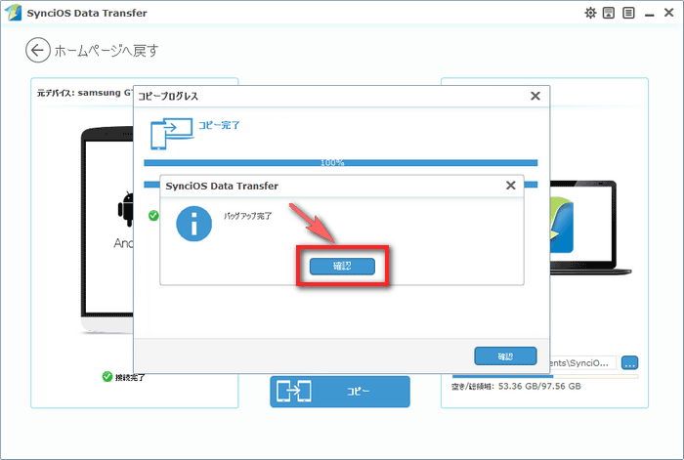Click the title bar icon beside the gear
Viewport: 684px width, 460px height.
coord(609,13)
